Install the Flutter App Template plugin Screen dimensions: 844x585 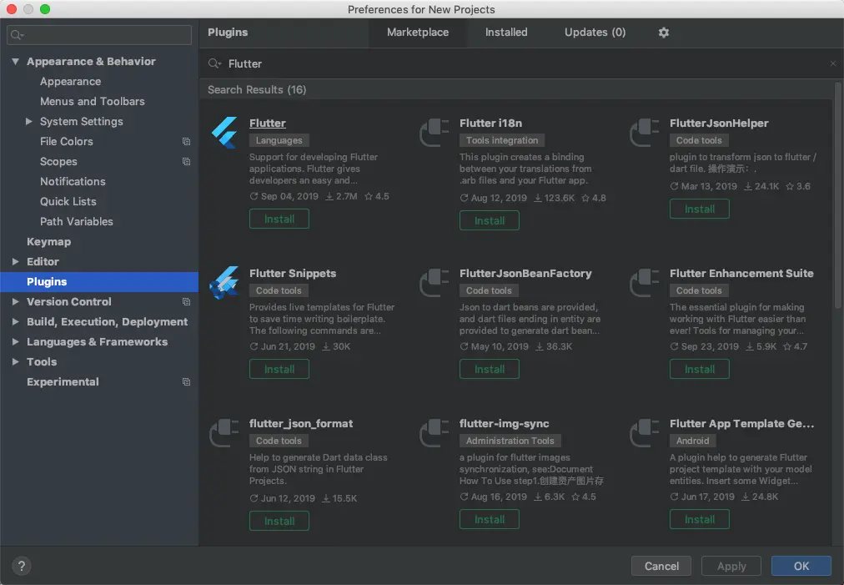(699, 520)
